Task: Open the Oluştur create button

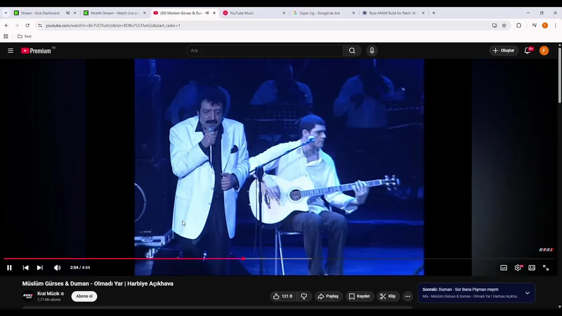Action: point(504,50)
